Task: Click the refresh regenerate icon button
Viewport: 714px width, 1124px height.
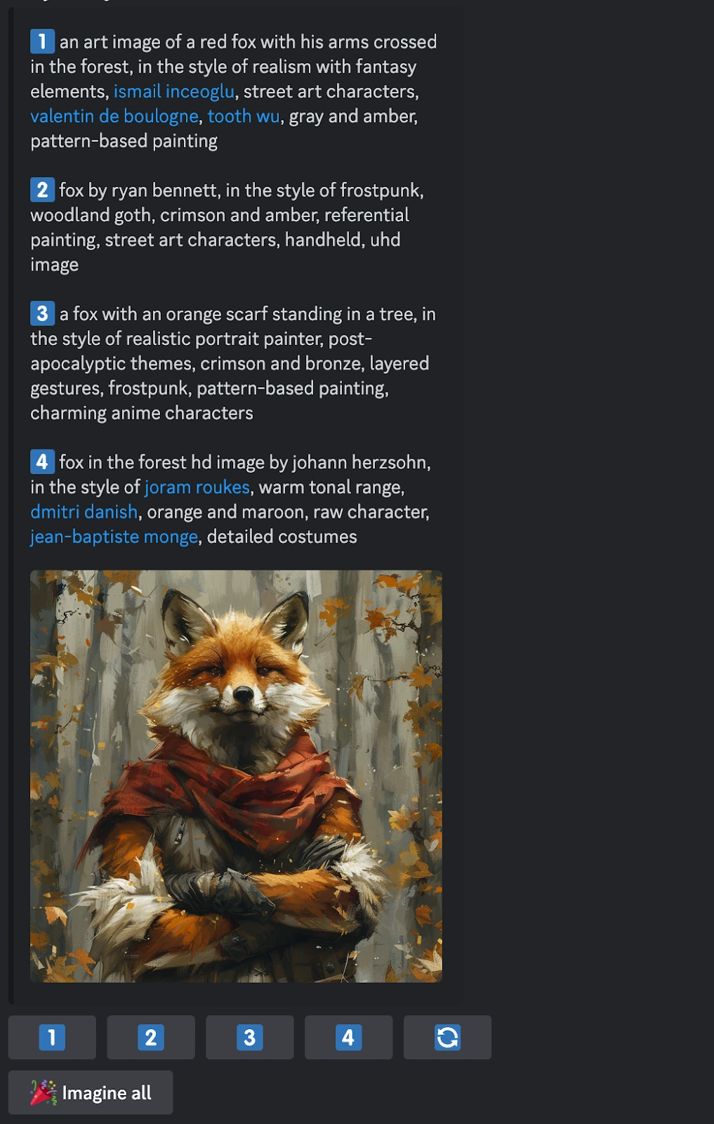Action: coord(447,1037)
